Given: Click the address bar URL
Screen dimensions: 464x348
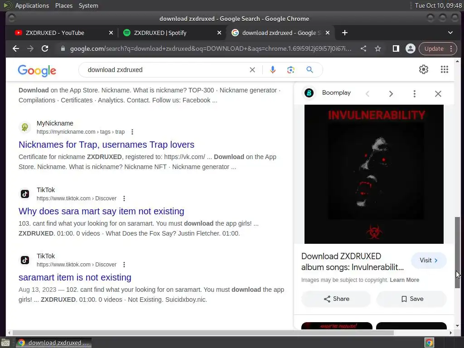Looking at the screenshot, I should 210,48.
